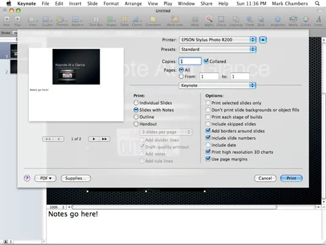Enable Include date checkbox
The height and width of the screenshot is (245, 326).
coord(208,145)
